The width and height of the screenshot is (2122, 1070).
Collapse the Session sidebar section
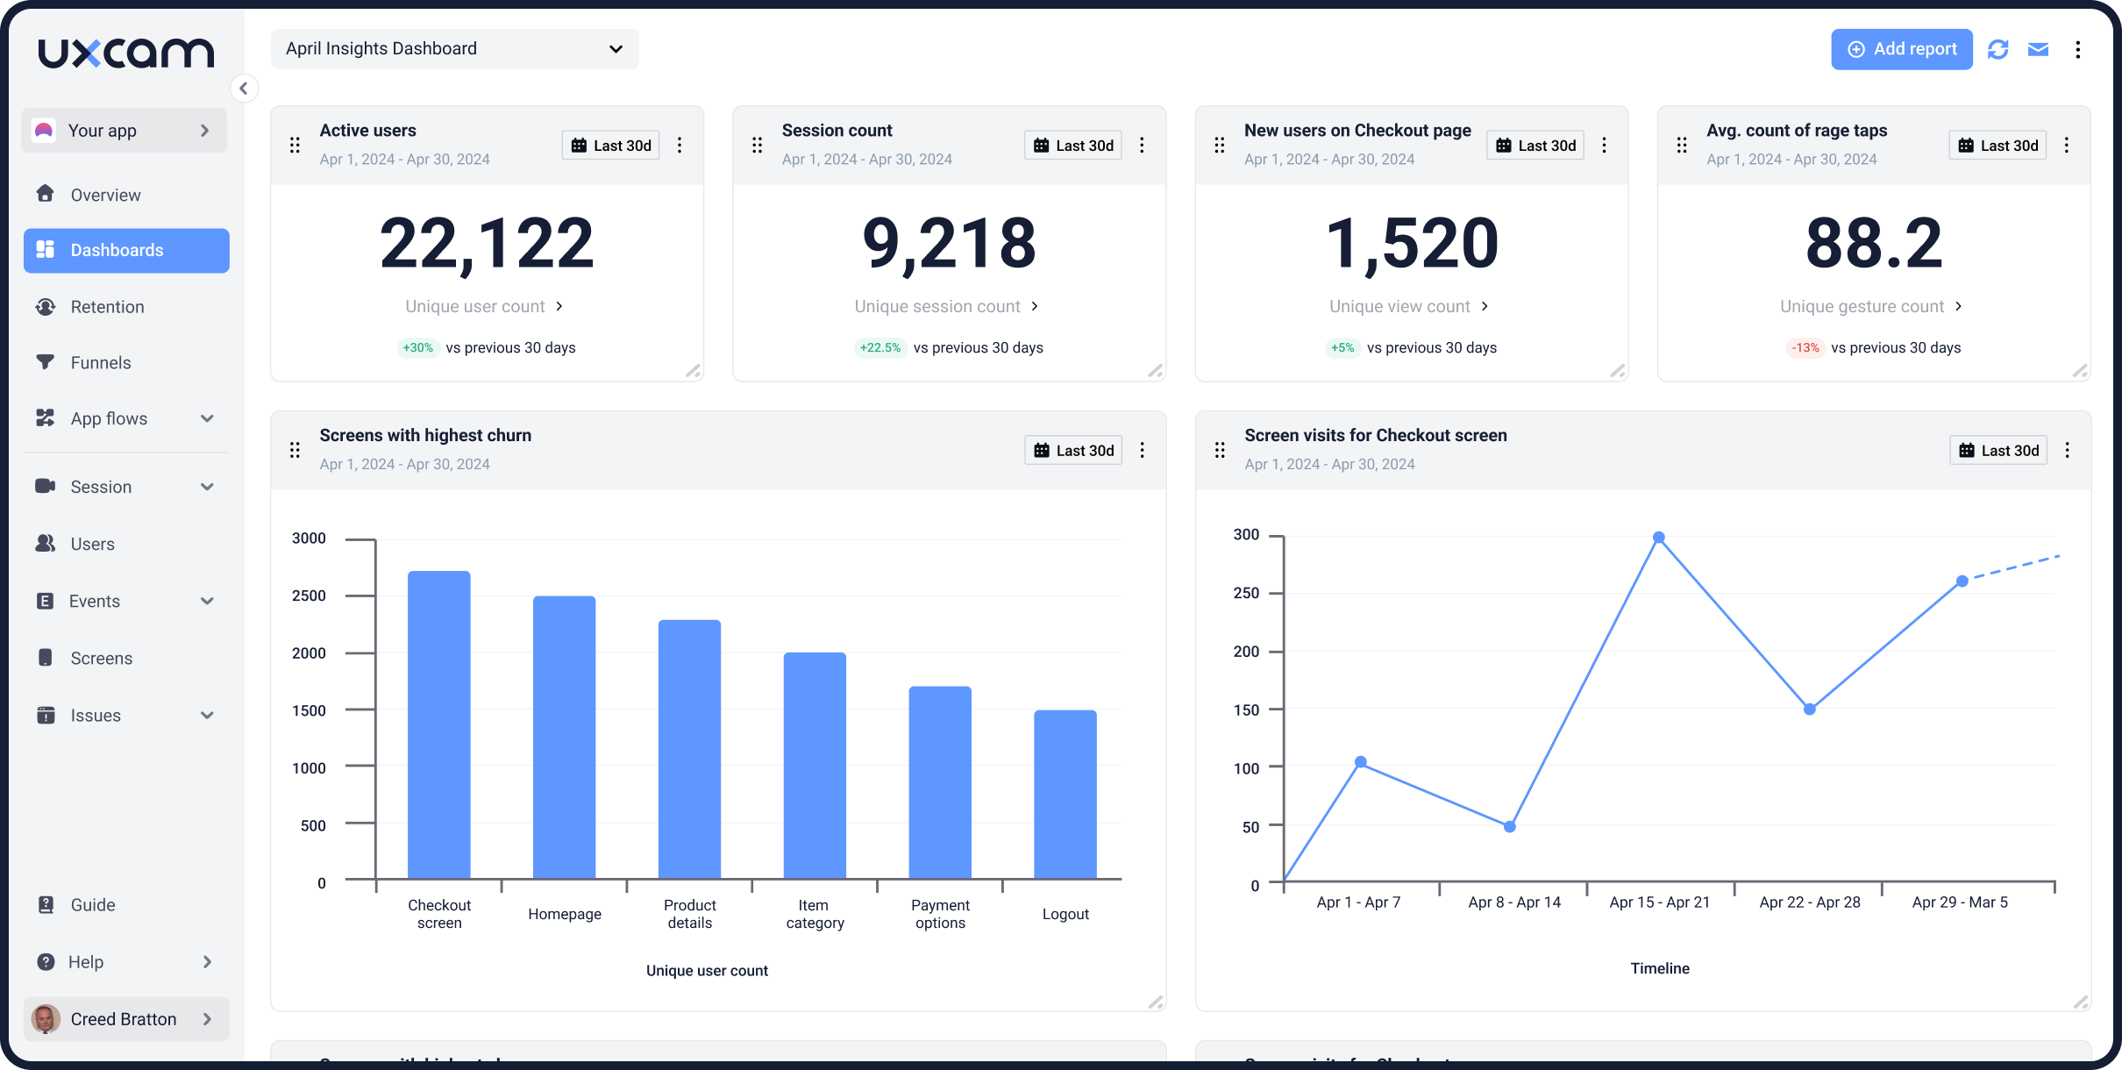click(x=207, y=486)
